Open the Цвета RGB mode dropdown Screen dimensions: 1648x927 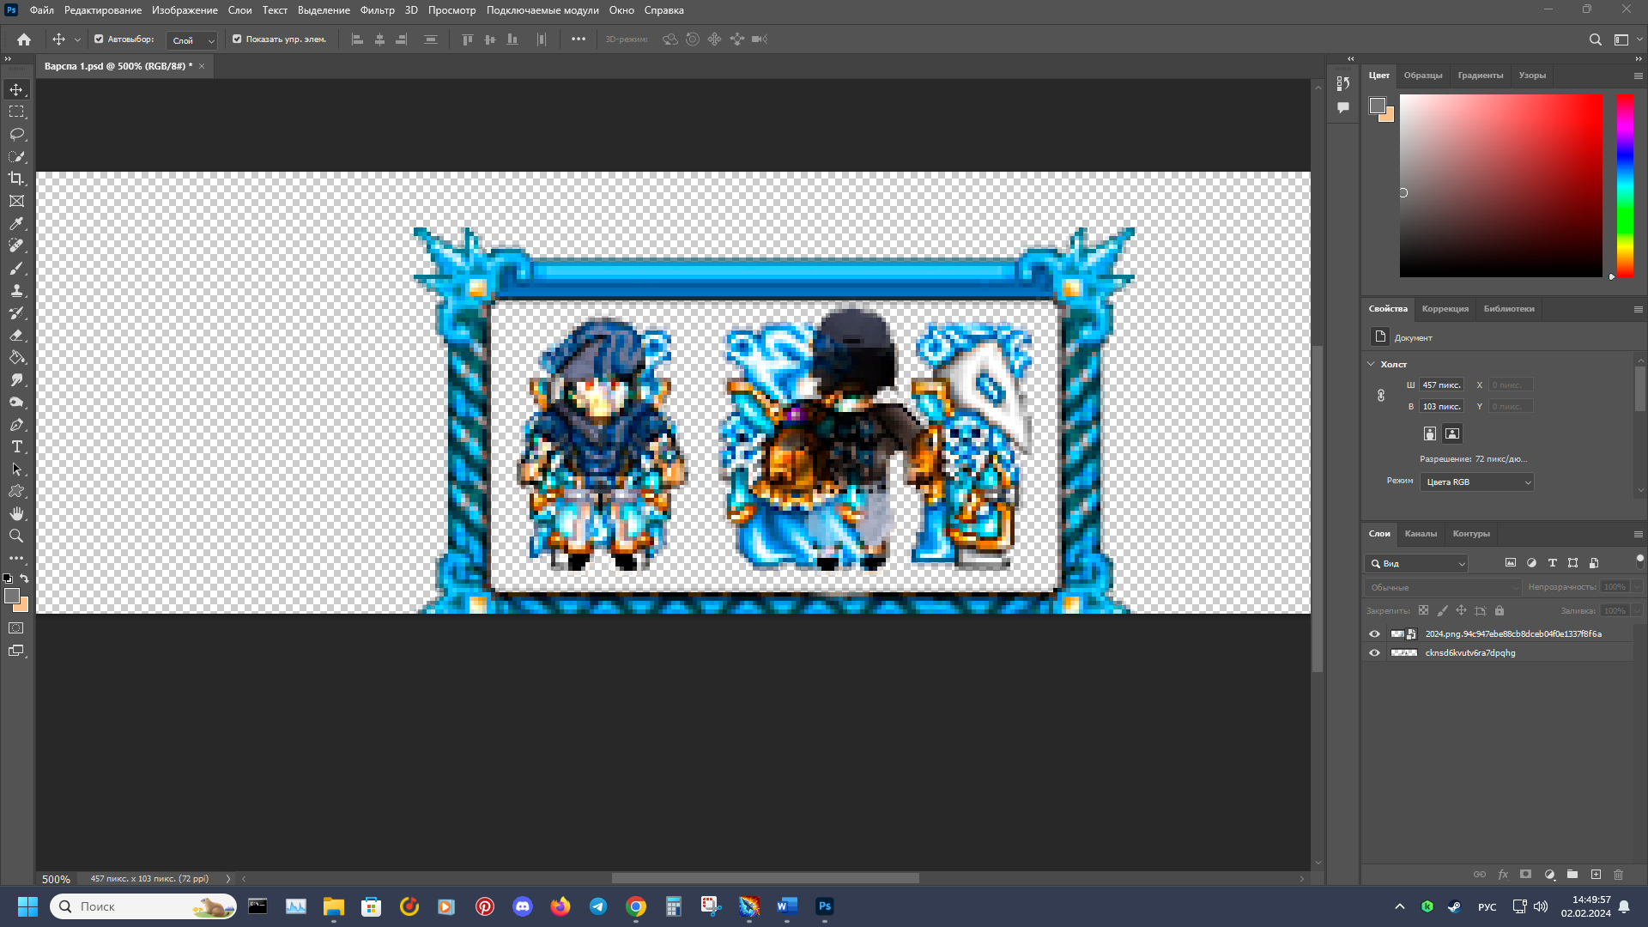click(x=1477, y=482)
